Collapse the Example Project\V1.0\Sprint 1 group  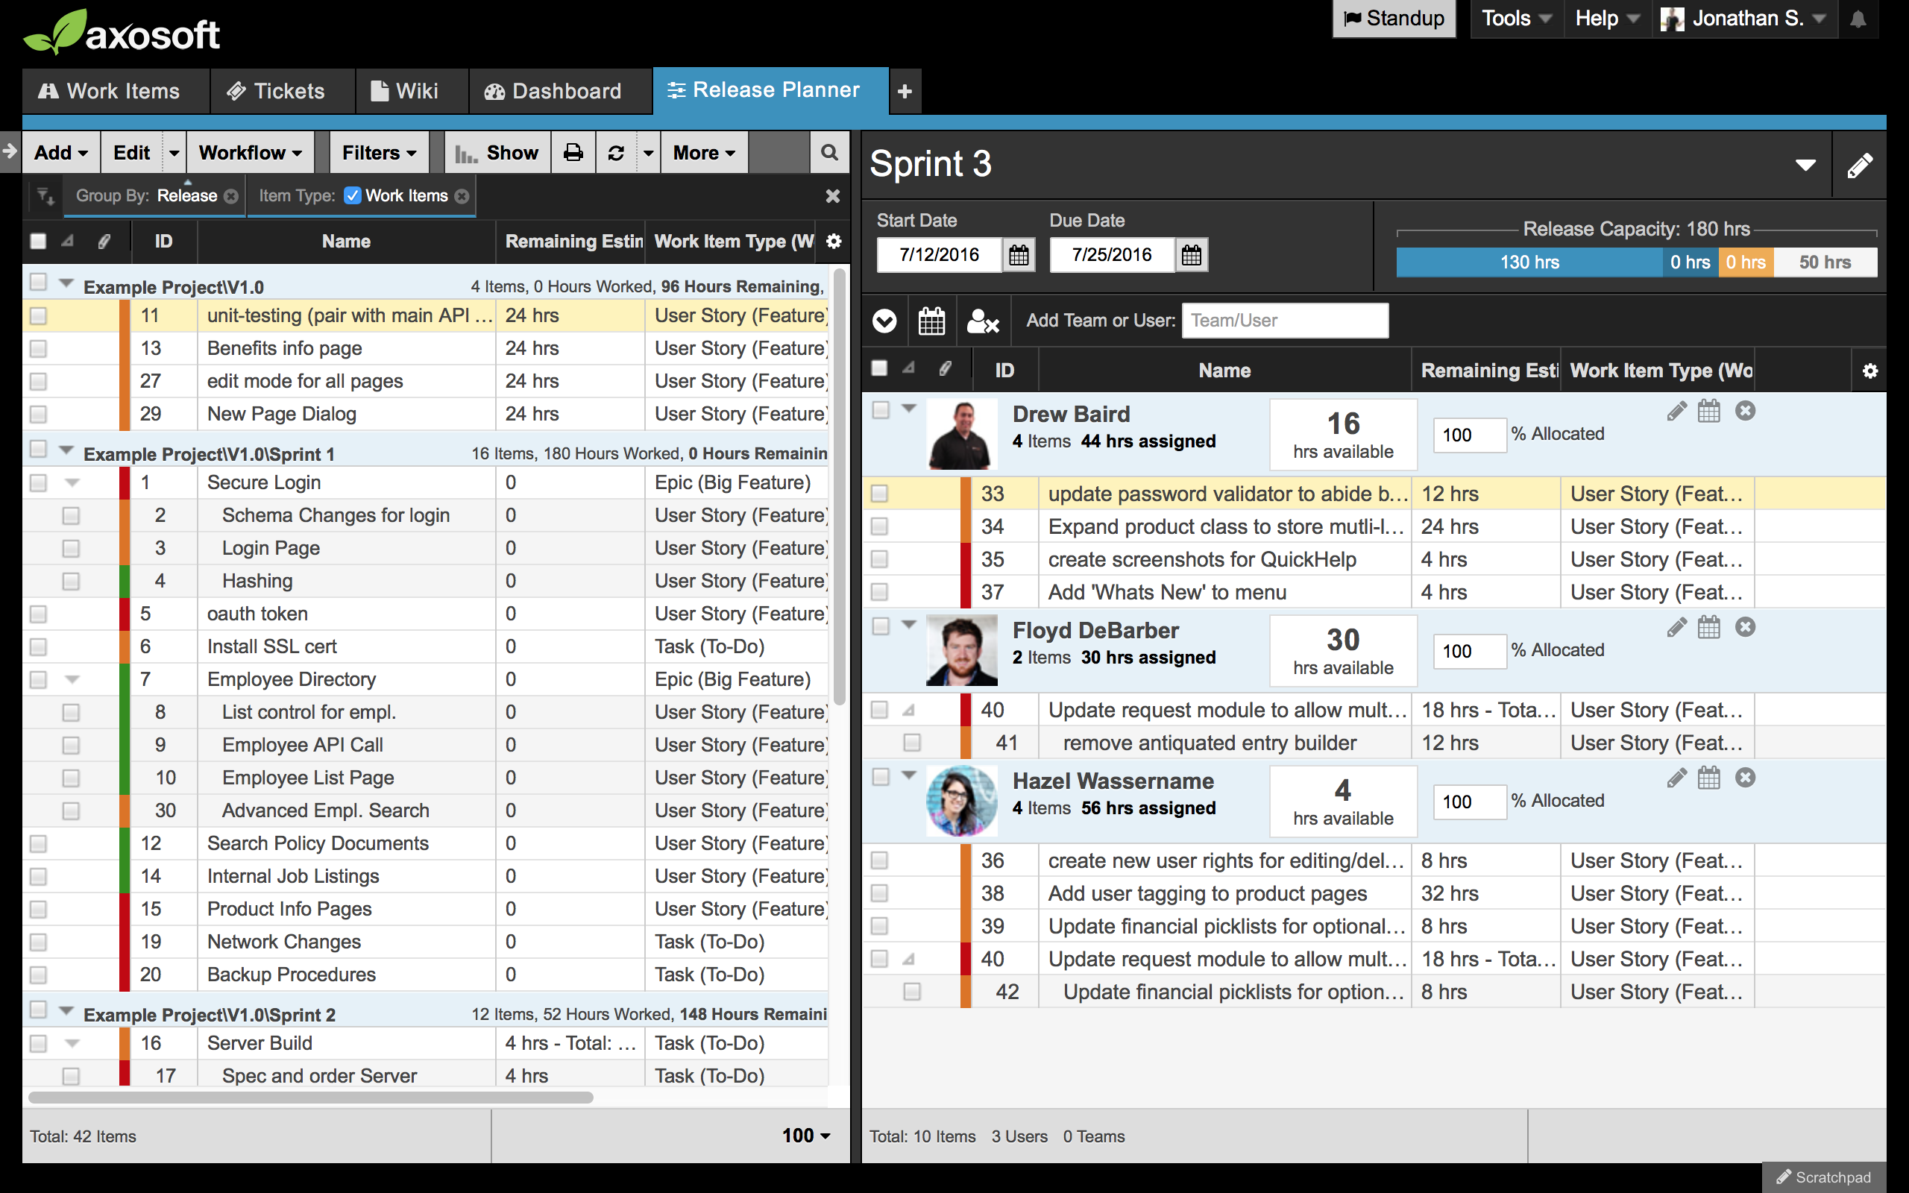click(66, 450)
